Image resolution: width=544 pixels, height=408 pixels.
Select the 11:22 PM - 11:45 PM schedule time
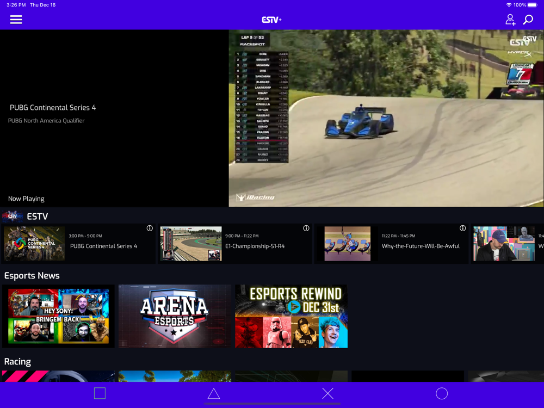[398, 236]
